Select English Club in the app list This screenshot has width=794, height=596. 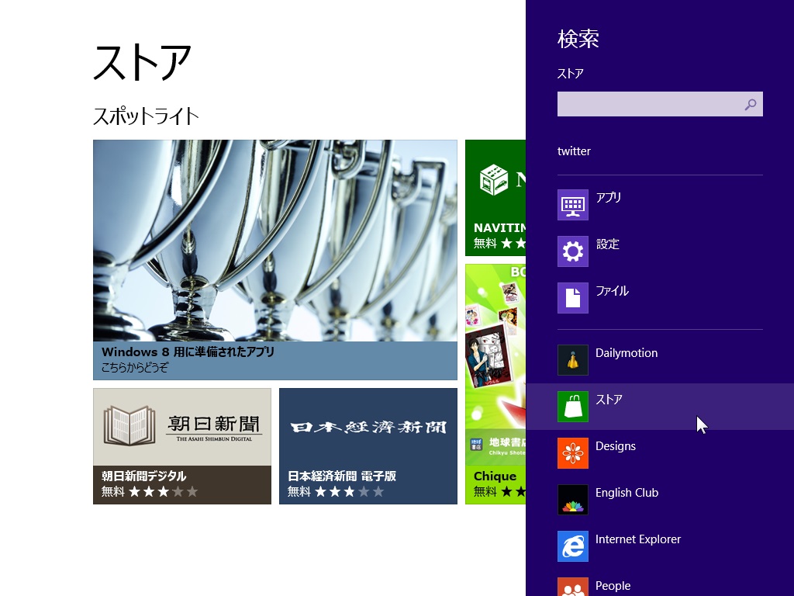[x=627, y=493]
